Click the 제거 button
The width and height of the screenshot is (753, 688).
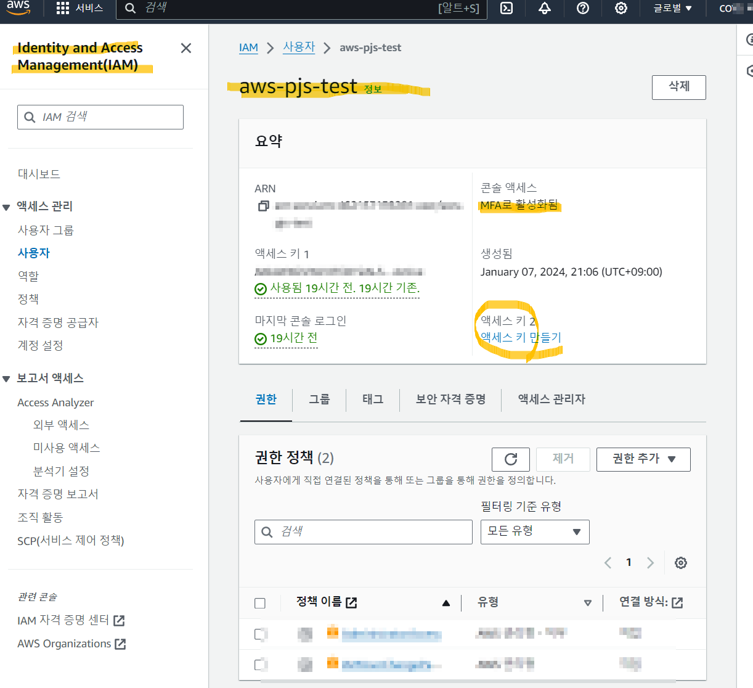tap(563, 459)
